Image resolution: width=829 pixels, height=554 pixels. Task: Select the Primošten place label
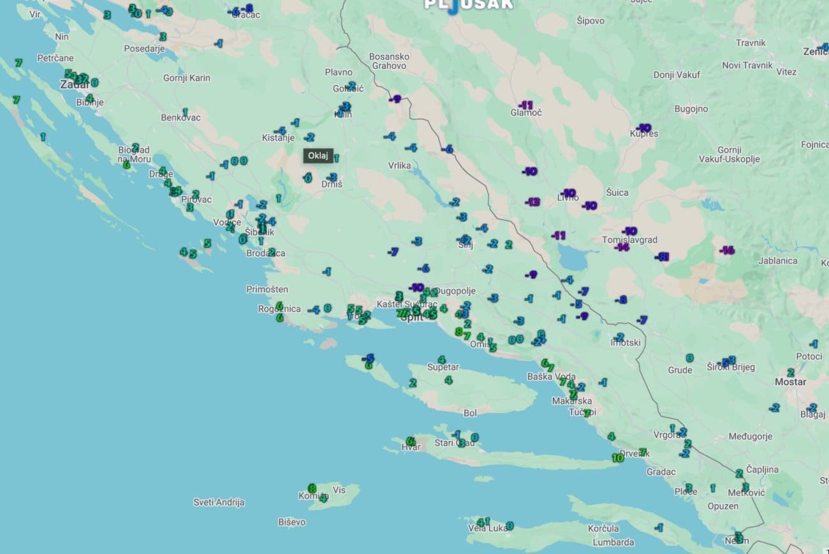coord(267,289)
